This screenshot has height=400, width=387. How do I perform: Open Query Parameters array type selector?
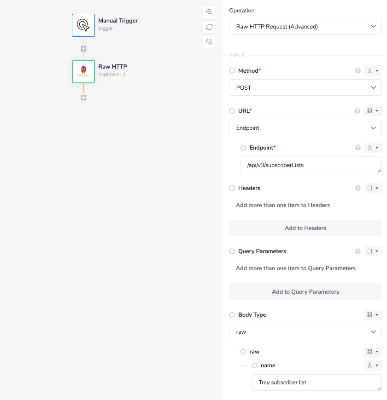pyautogui.click(x=372, y=251)
